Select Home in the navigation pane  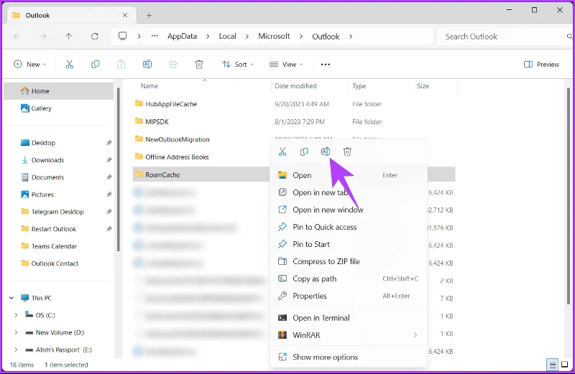coord(59,91)
